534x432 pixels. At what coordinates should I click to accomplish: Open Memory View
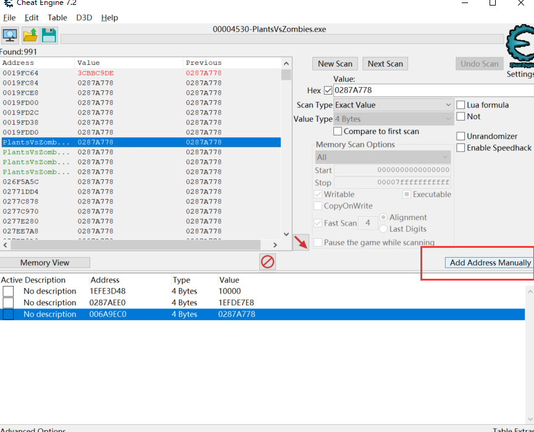pos(44,263)
